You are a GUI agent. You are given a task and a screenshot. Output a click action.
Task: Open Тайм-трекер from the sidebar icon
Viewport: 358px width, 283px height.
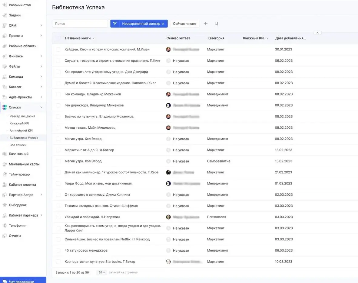pyautogui.click(x=5, y=174)
